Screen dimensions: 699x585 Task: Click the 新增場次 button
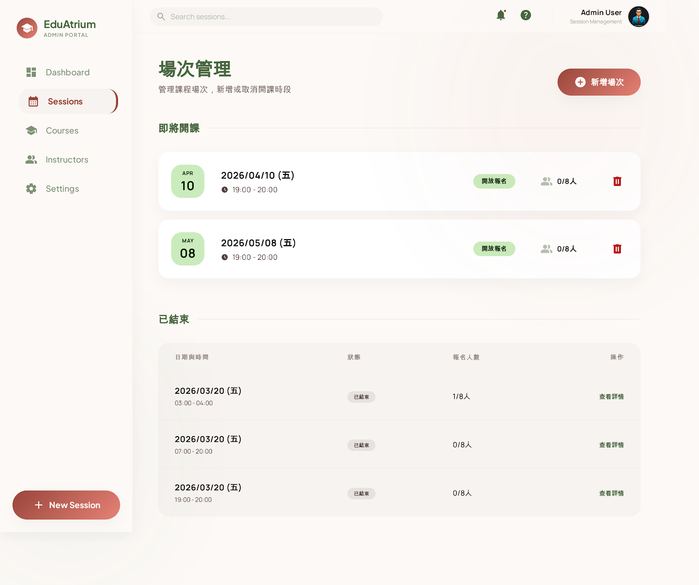point(599,82)
